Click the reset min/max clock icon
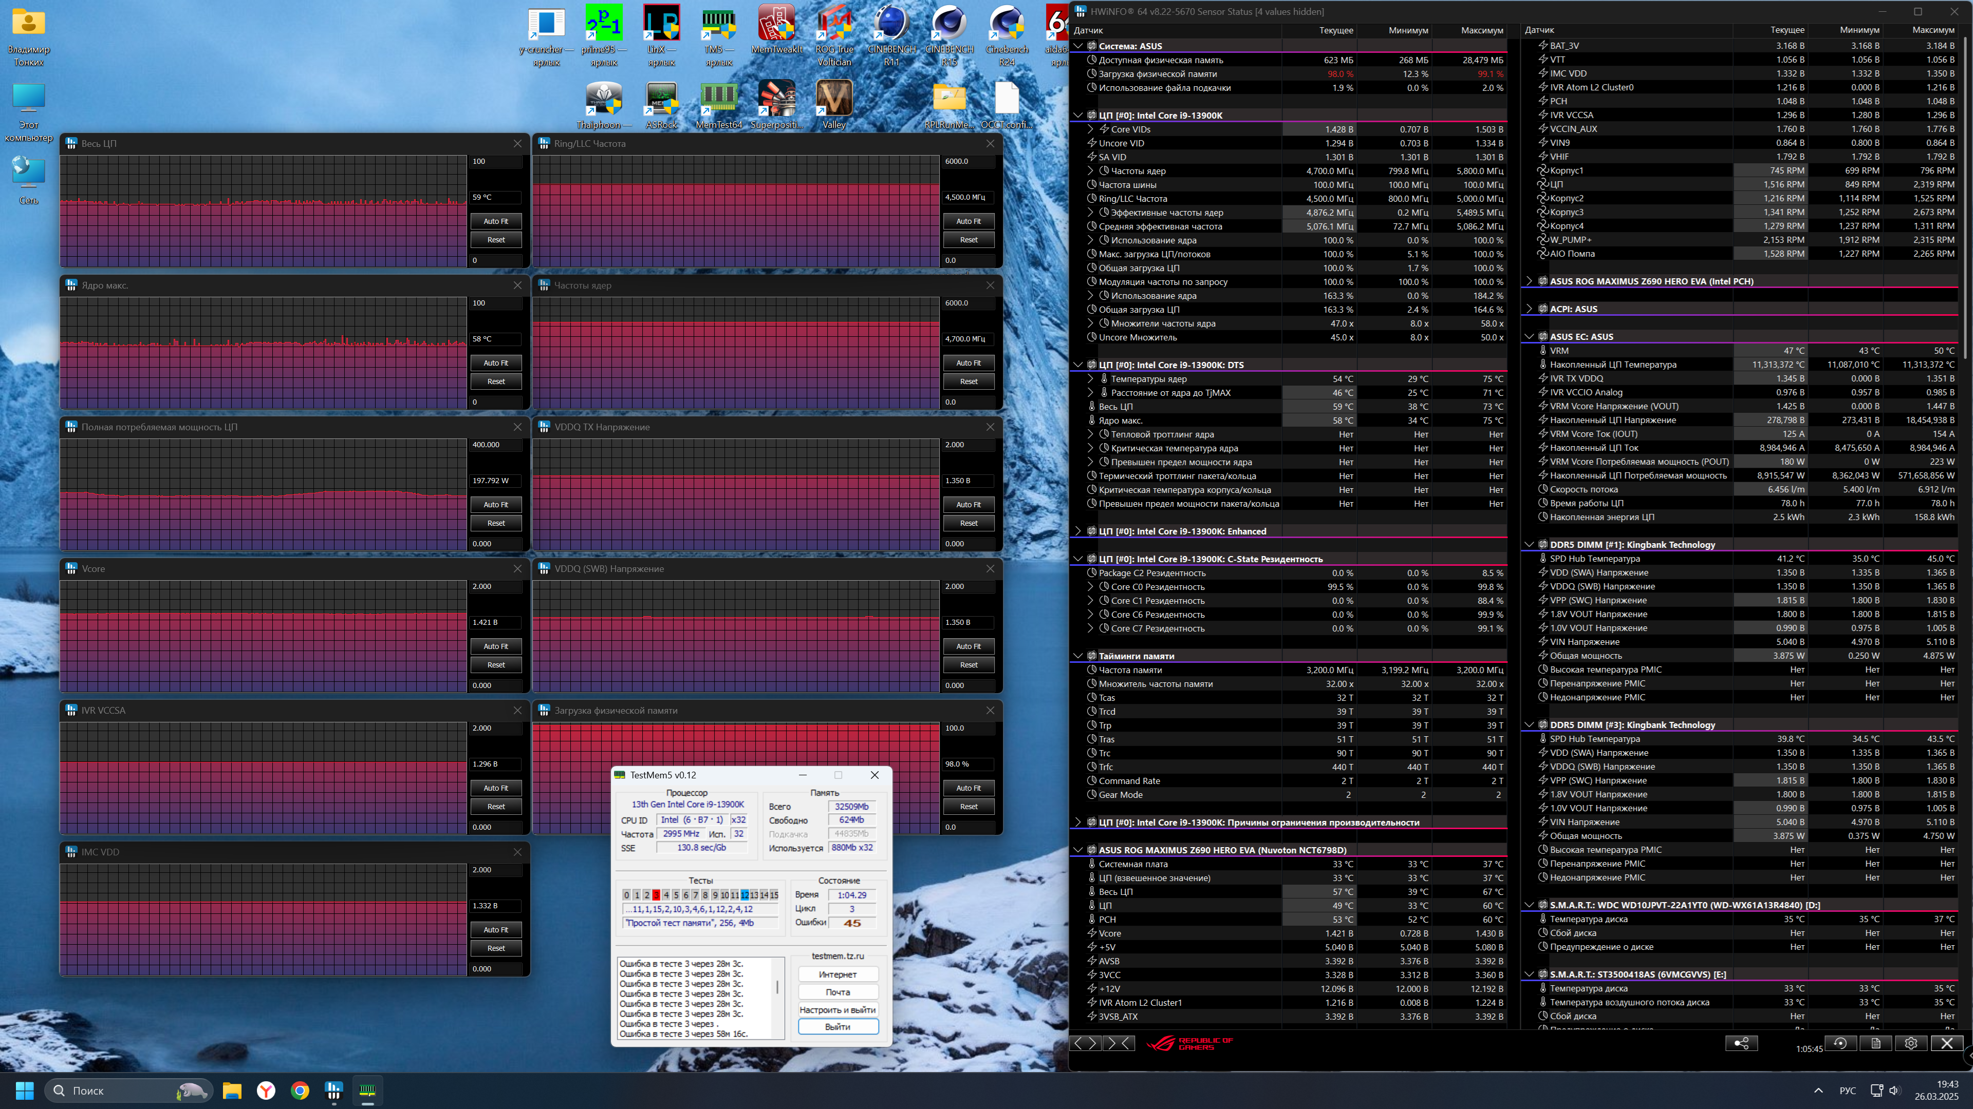The width and height of the screenshot is (1973, 1109). click(x=1840, y=1043)
